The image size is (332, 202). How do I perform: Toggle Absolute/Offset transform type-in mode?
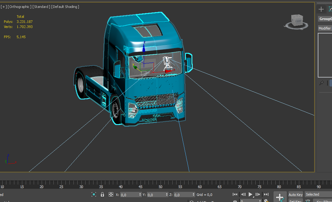[x=111, y=194]
